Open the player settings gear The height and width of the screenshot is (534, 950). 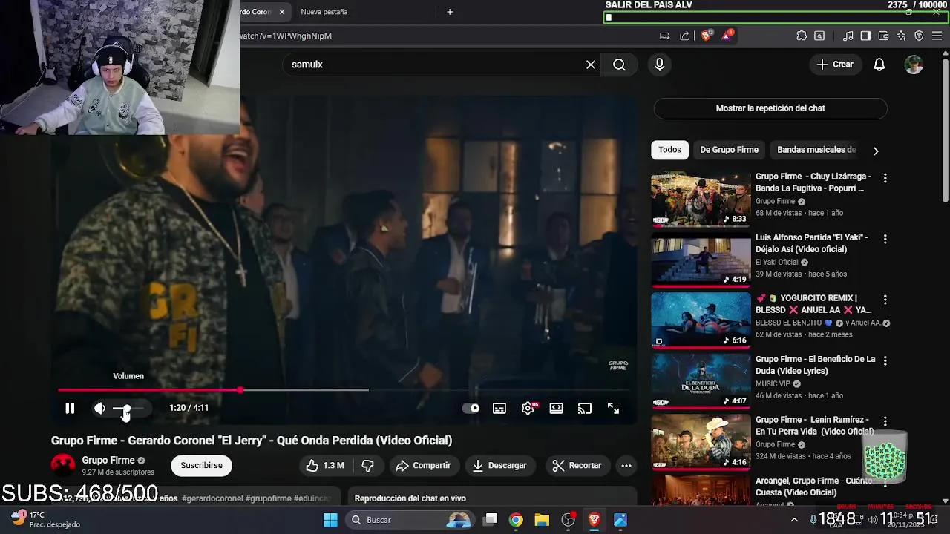(528, 408)
